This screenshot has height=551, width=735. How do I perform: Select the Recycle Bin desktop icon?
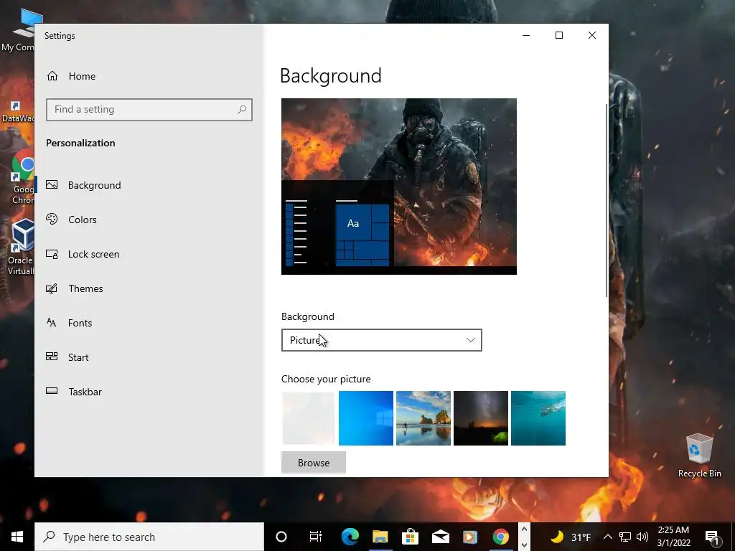(x=699, y=456)
